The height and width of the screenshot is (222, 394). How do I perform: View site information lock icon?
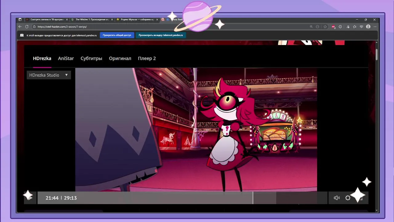(x=34, y=27)
